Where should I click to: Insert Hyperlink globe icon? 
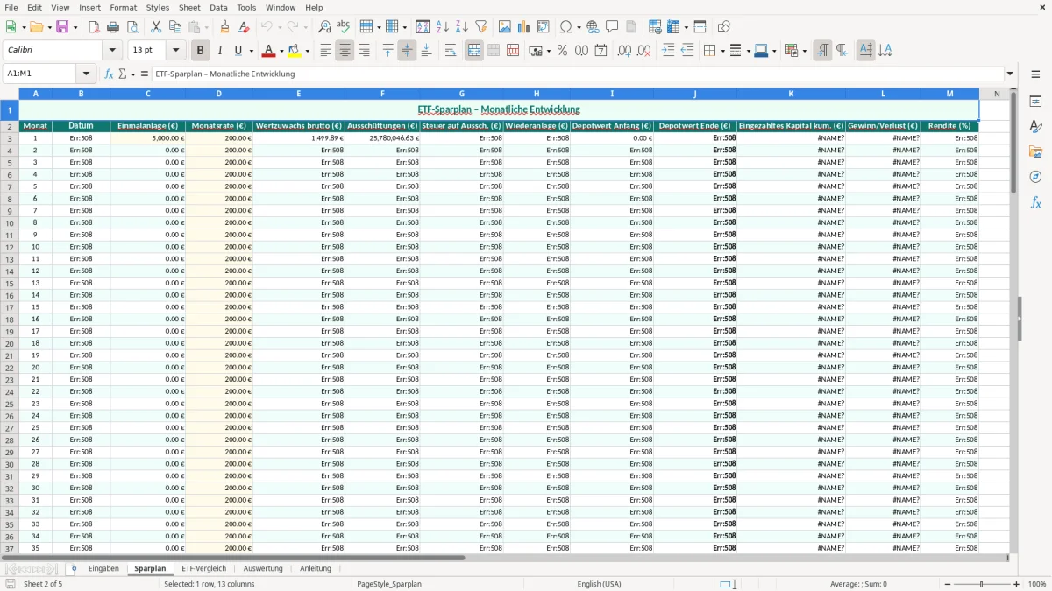pyautogui.click(x=593, y=27)
